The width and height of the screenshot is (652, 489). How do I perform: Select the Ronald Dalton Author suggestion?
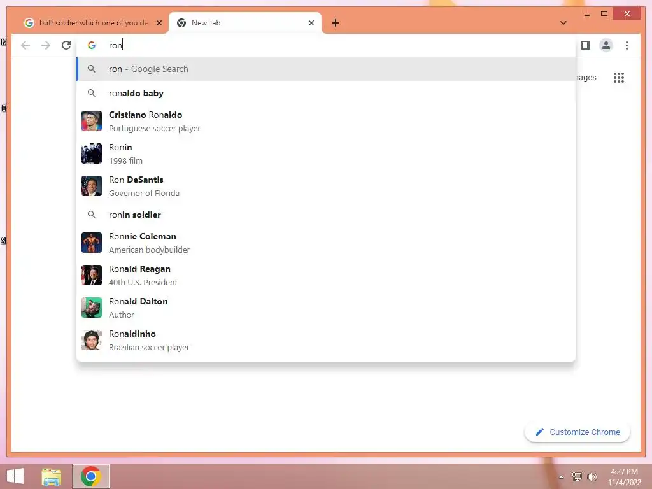(x=326, y=308)
